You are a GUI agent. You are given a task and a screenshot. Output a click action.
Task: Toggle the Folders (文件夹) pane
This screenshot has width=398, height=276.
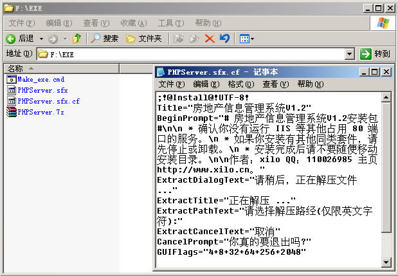(x=143, y=39)
